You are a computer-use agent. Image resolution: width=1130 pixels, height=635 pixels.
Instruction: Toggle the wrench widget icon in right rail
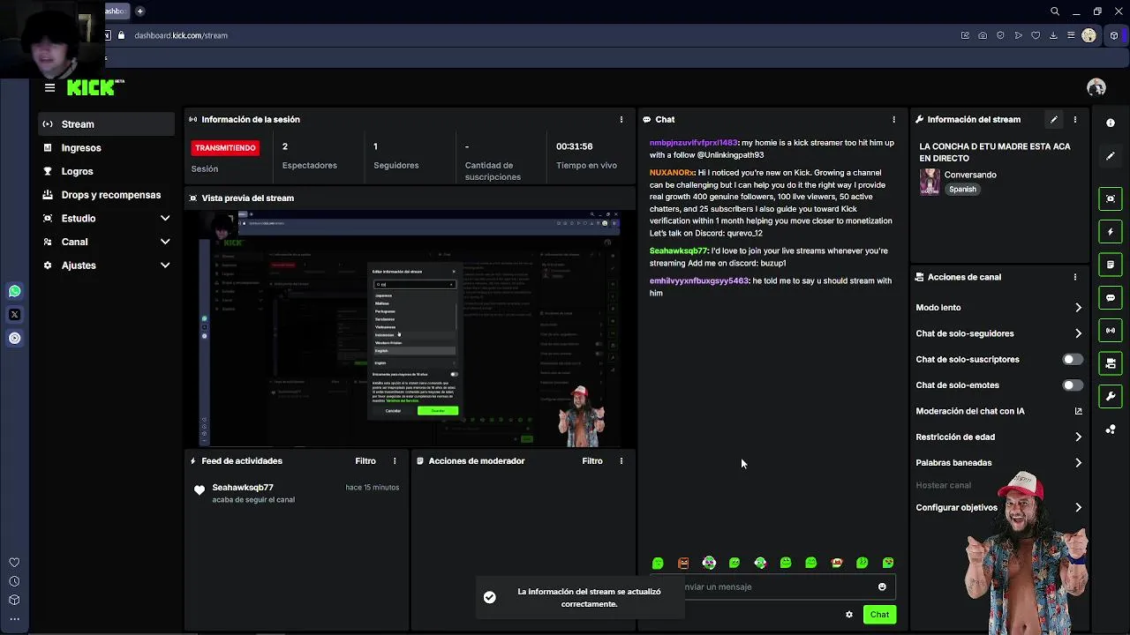click(x=1111, y=396)
